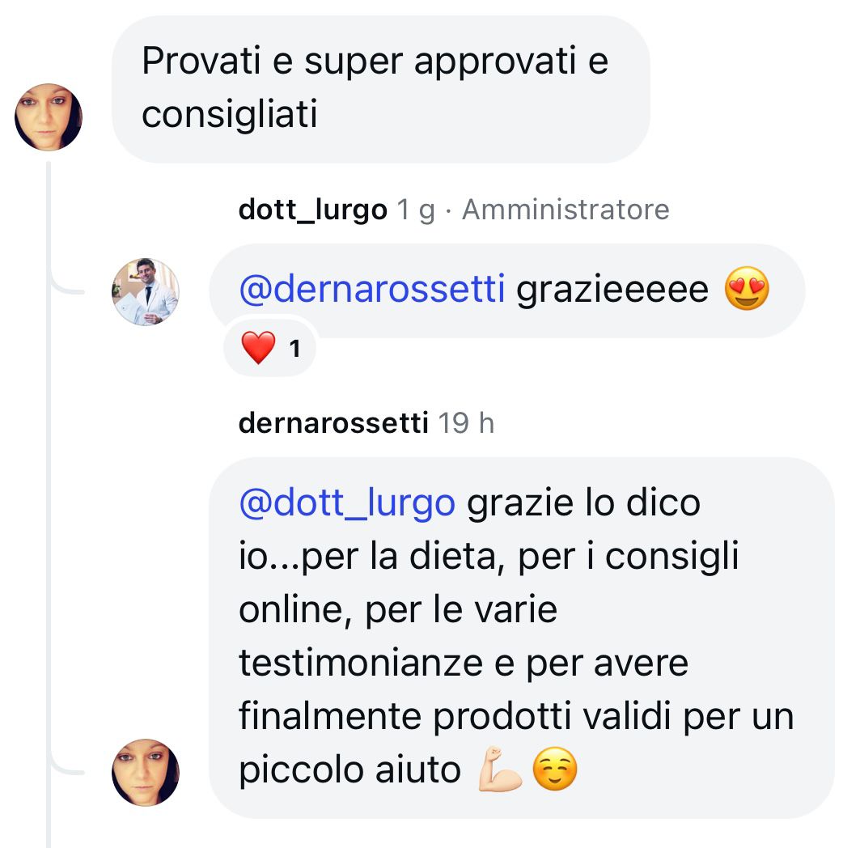The image size is (860, 848).
Task: Tap the flexed biceps emoji
Action: click(499, 769)
